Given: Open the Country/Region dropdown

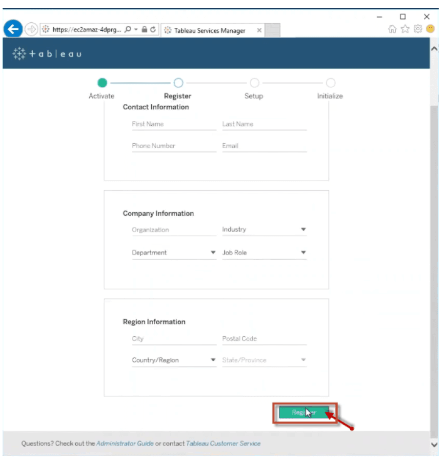Looking at the screenshot, I should pos(174,360).
